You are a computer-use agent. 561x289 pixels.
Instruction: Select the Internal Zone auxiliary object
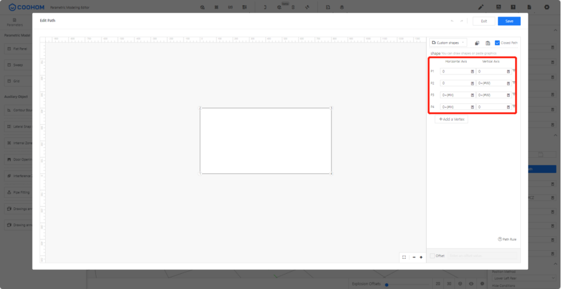tap(18, 143)
